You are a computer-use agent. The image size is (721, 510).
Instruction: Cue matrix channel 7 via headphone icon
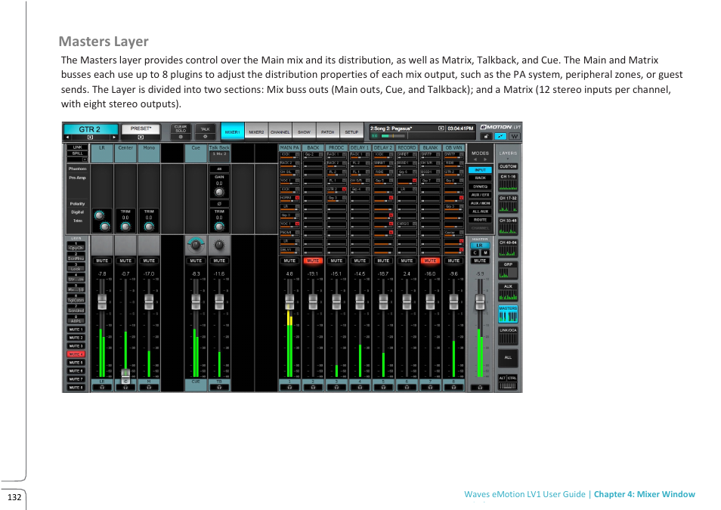coord(430,388)
